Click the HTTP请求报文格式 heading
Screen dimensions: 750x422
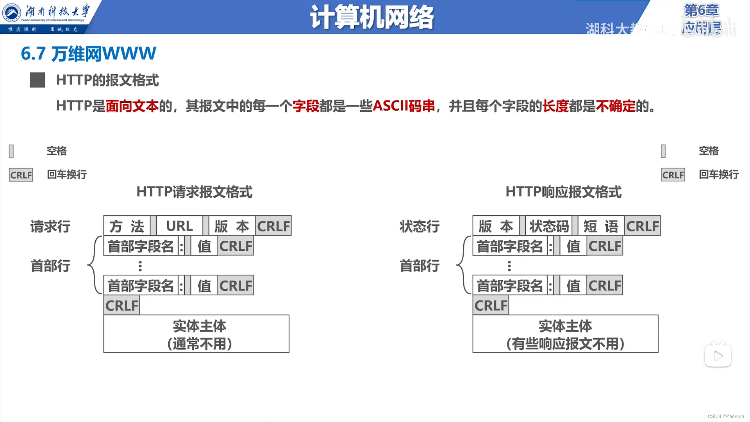coord(194,192)
